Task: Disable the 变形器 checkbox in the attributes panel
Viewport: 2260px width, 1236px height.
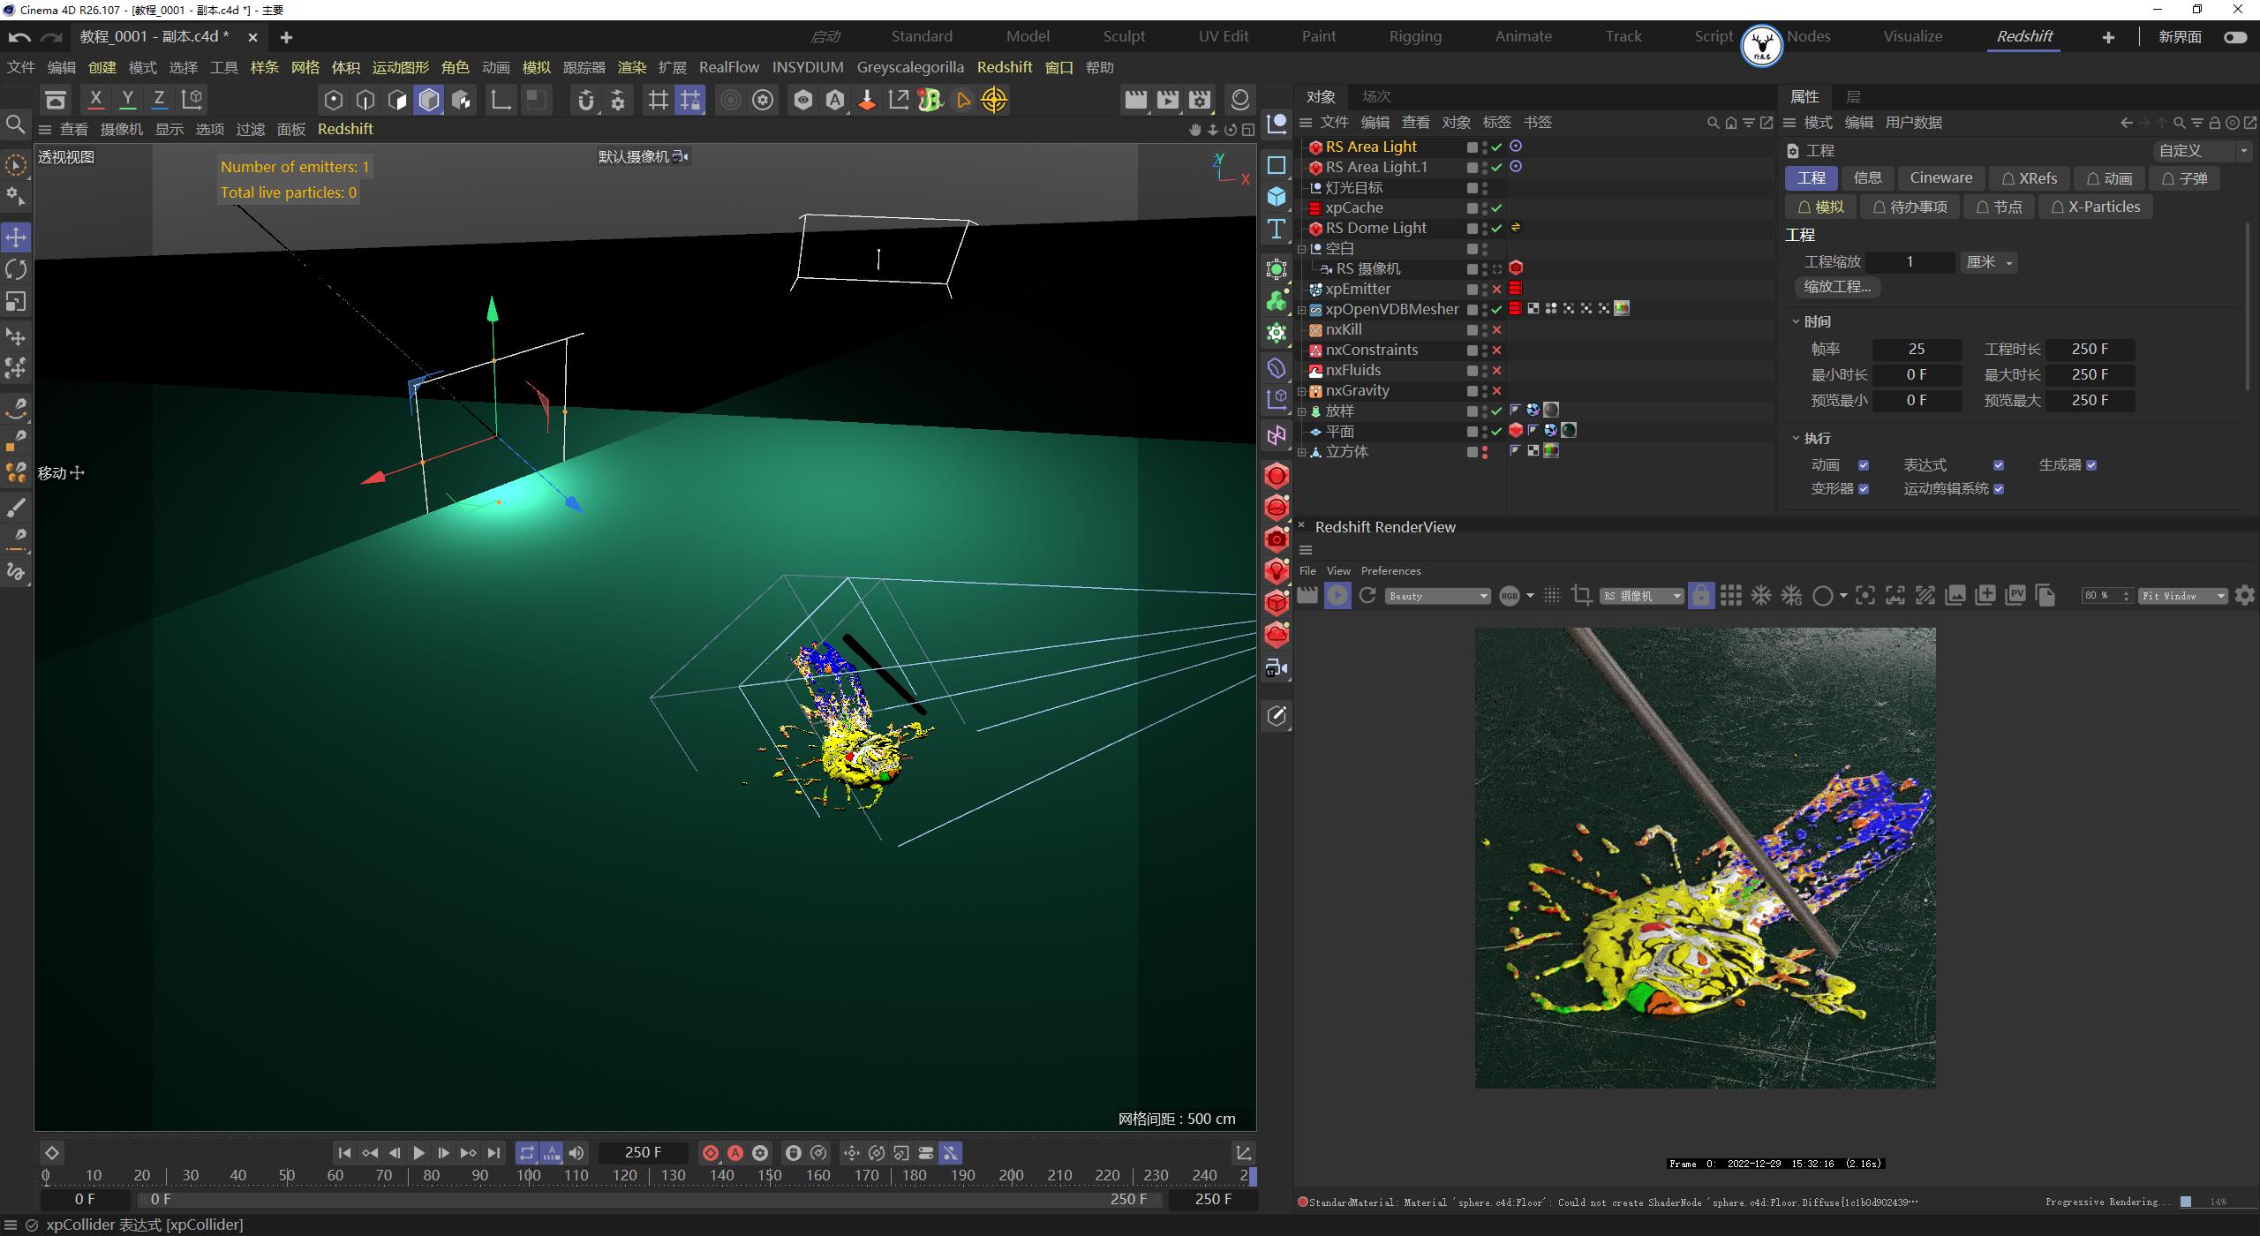Action: point(1864,488)
